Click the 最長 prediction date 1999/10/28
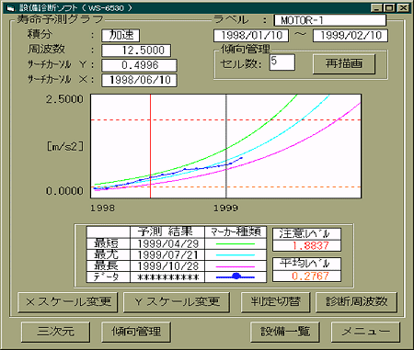 (x=167, y=266)
